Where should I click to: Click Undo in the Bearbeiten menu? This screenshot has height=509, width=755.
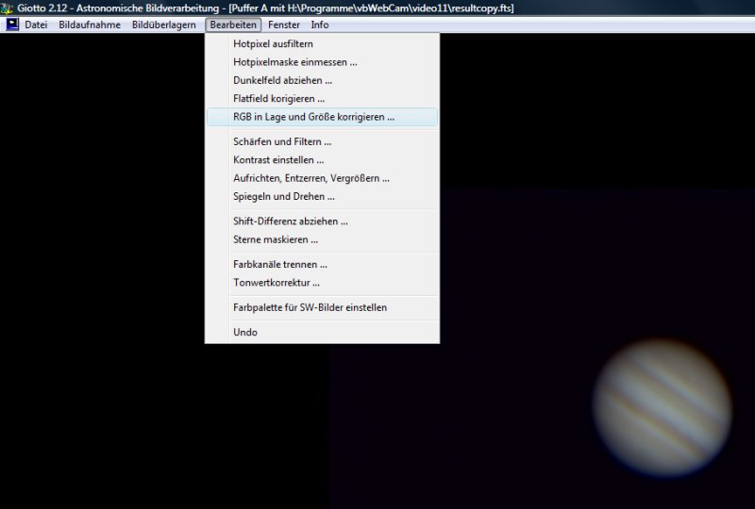322,333
